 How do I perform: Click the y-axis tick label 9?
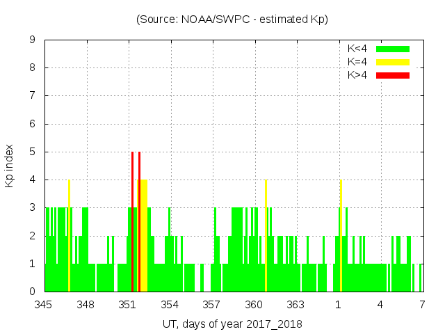32,40
